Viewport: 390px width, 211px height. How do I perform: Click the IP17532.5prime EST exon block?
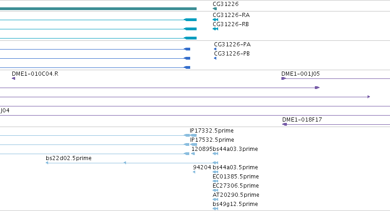[194, 144]
